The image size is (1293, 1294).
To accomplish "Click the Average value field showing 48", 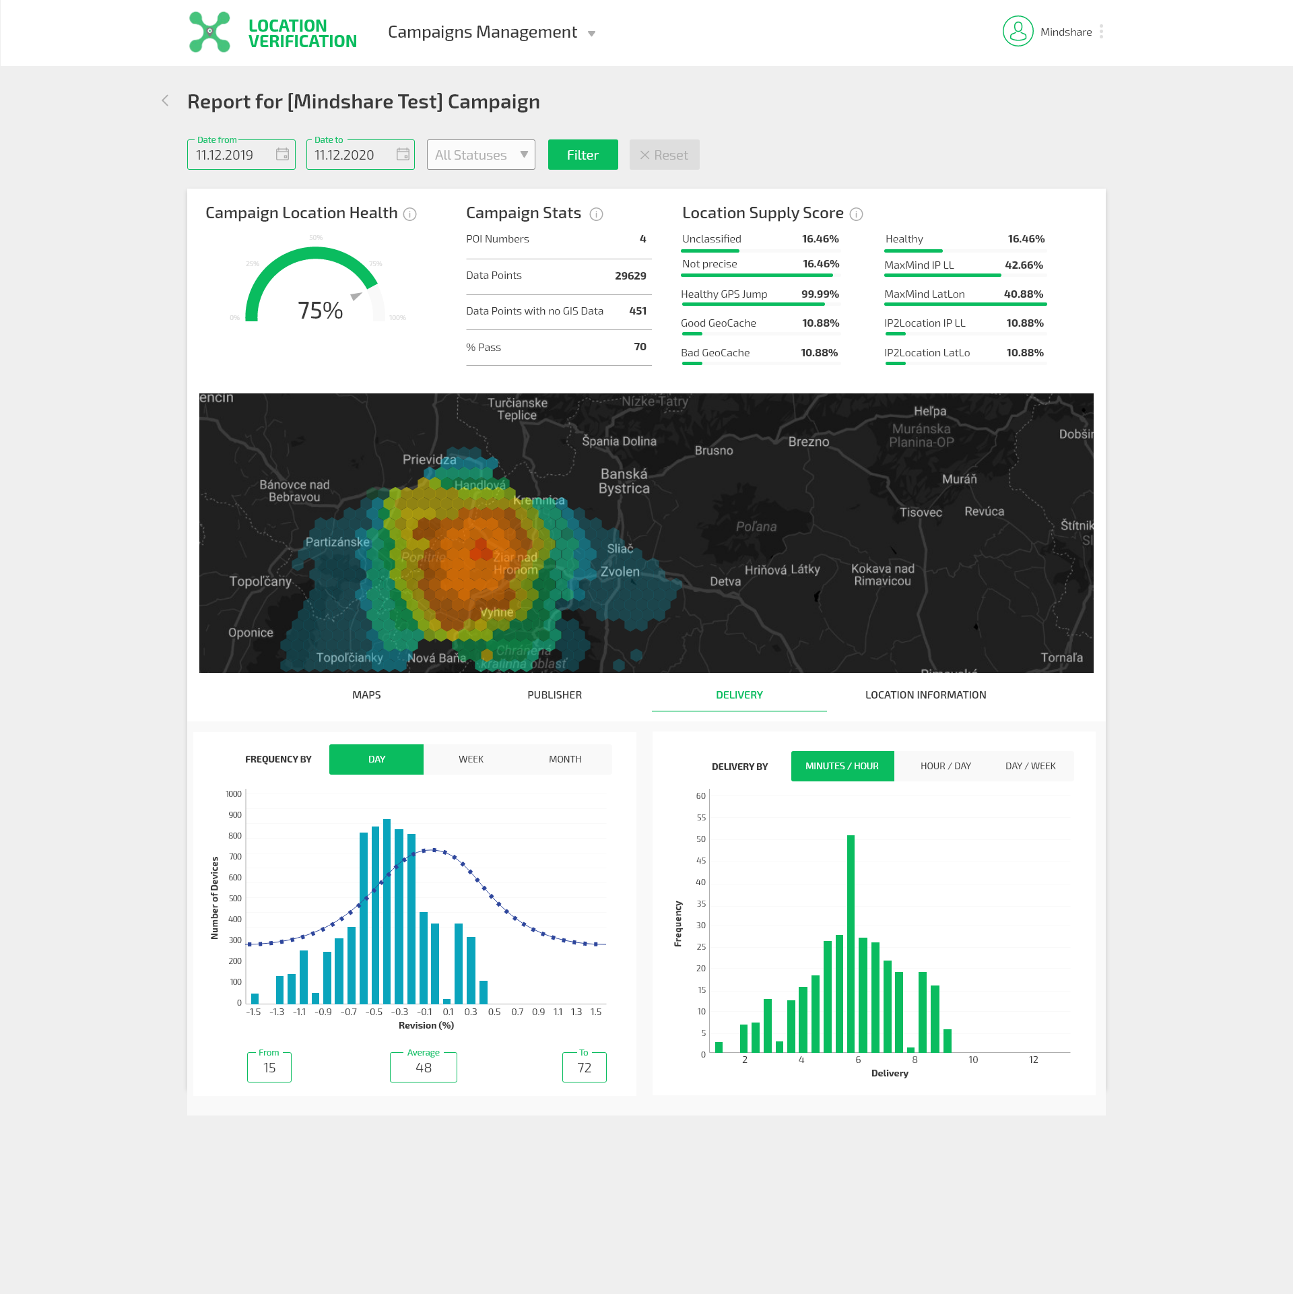I will (x=423, y=1068).
